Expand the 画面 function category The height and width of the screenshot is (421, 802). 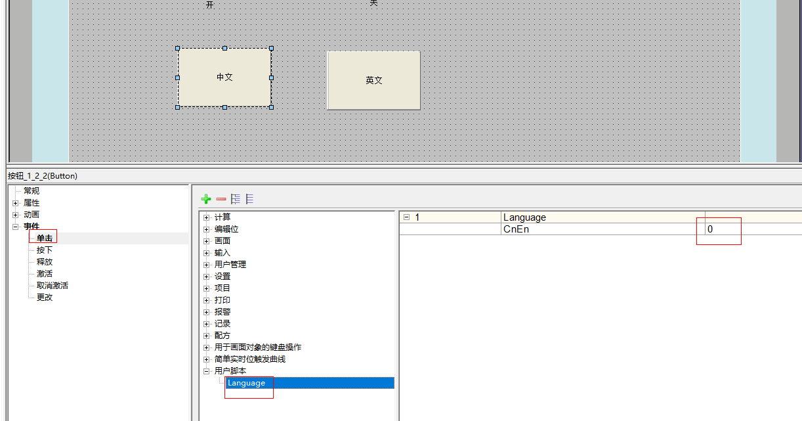[207, 241]
